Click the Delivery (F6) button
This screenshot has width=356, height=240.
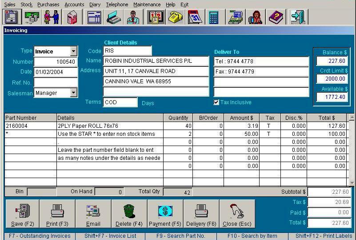point(201,214)
